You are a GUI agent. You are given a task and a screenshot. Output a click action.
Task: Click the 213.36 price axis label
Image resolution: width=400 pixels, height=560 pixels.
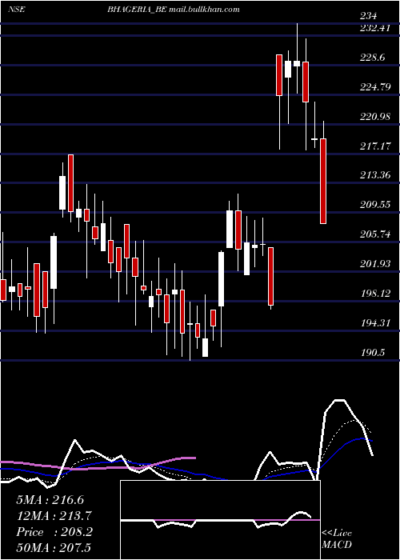375,175
